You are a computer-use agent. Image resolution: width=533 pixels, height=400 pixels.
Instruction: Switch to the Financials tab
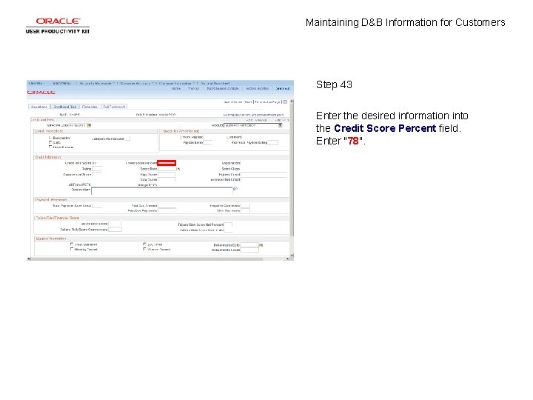pos(90,107)
